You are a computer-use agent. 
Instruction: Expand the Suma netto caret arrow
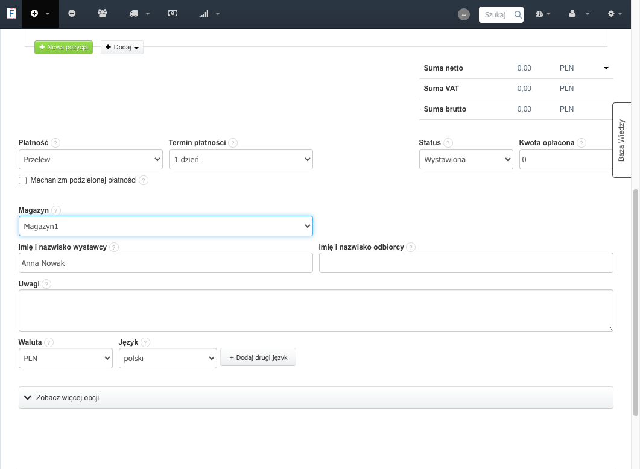coord(606,68)
